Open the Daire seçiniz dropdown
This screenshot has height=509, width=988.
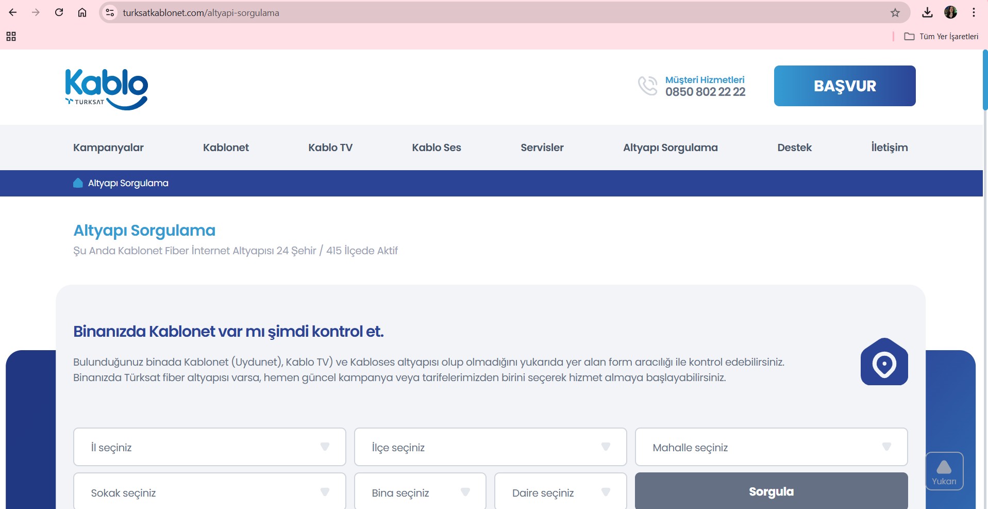click(560, 491)
